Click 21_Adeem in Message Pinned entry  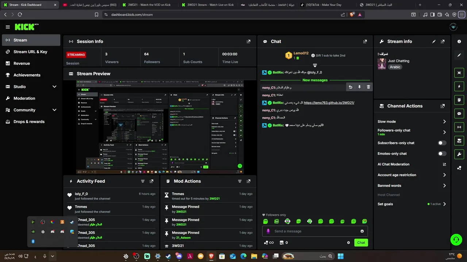[x=183, y=238]
